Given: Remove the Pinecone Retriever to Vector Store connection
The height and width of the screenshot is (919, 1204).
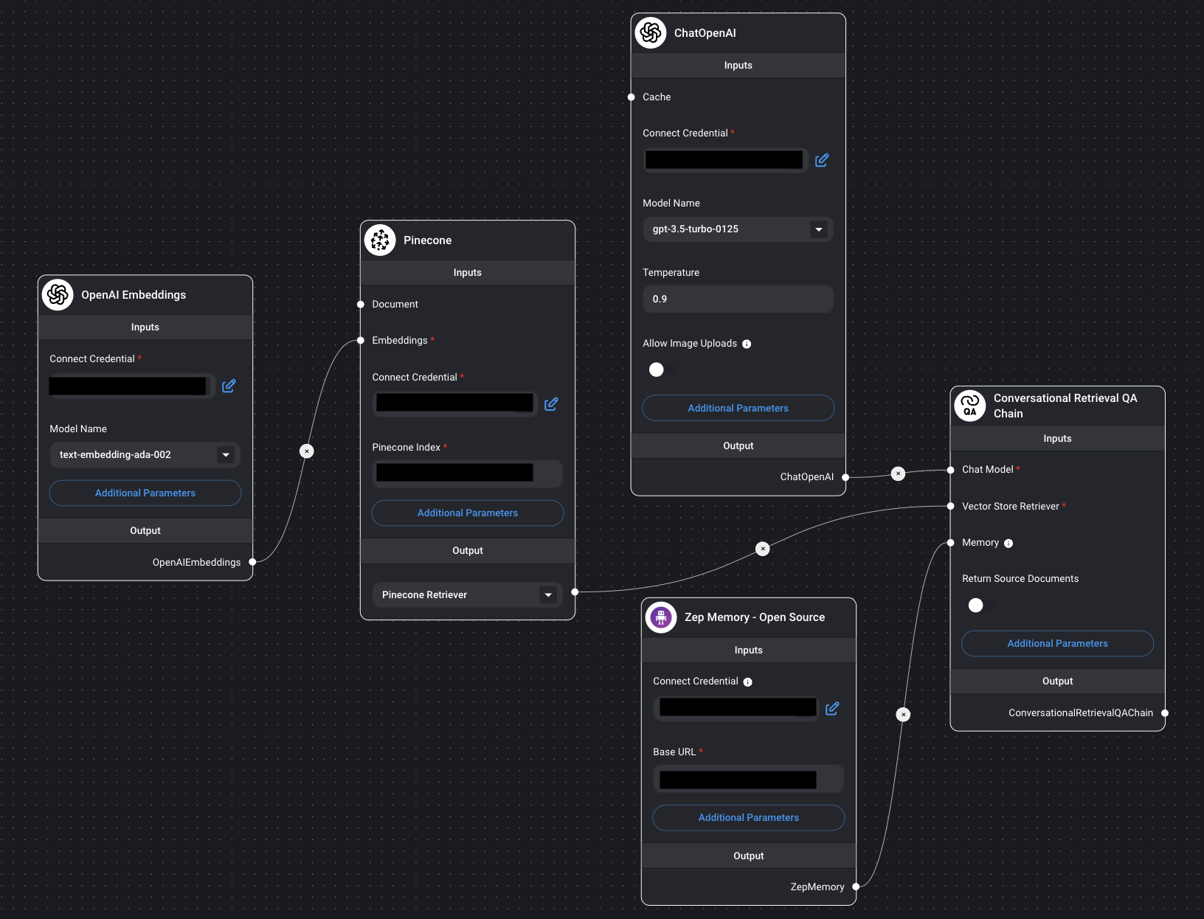Looking at the screenshot, I should [763, 549].
